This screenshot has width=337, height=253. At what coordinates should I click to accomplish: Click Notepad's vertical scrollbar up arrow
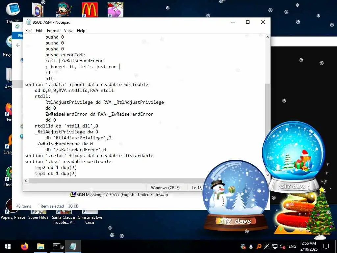coord(268,37)
